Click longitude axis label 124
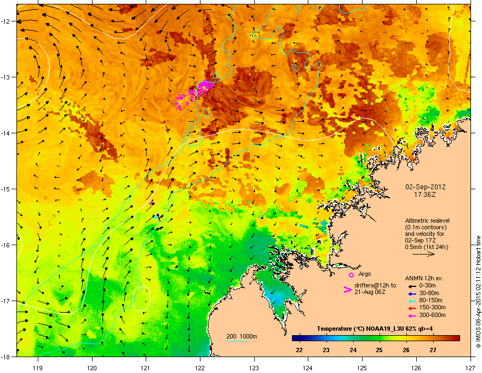 click(x=308, y=368)
